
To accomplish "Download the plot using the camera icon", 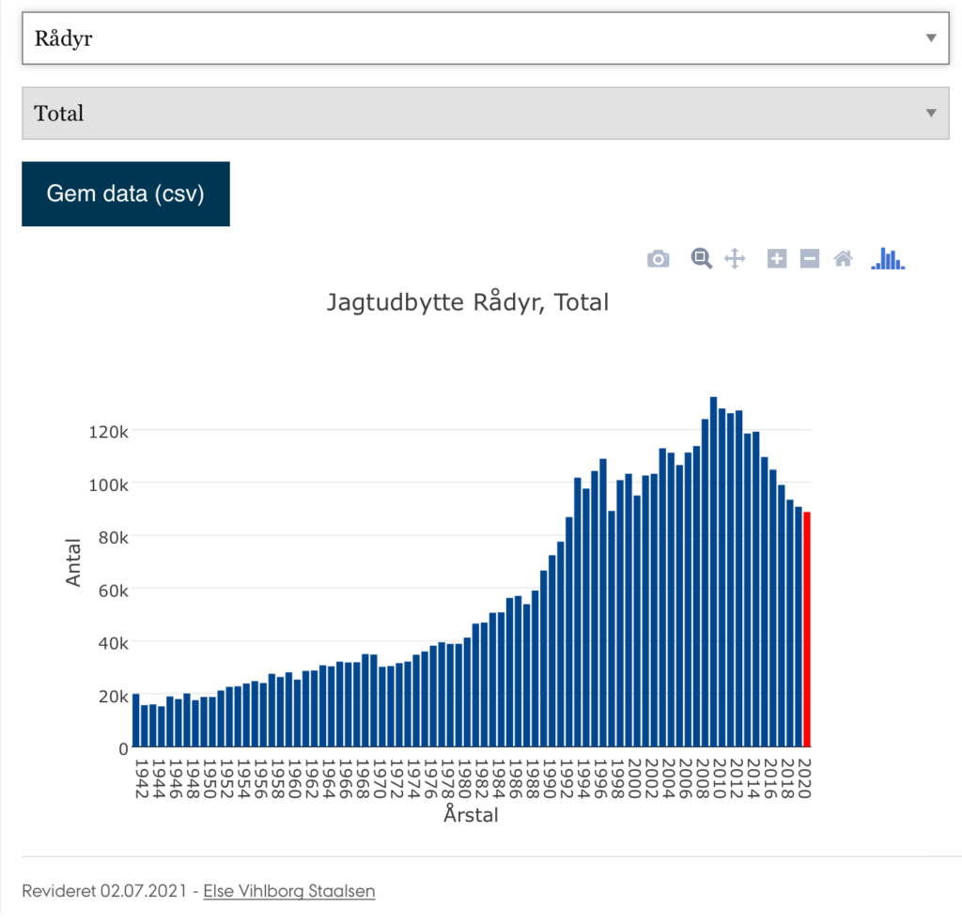I will click(x=659, y=259).
